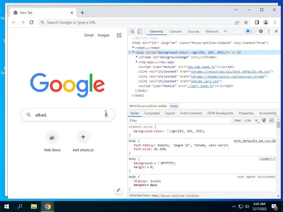
Task: Open the Windows Start menu
Action: (x=7, y=206)
